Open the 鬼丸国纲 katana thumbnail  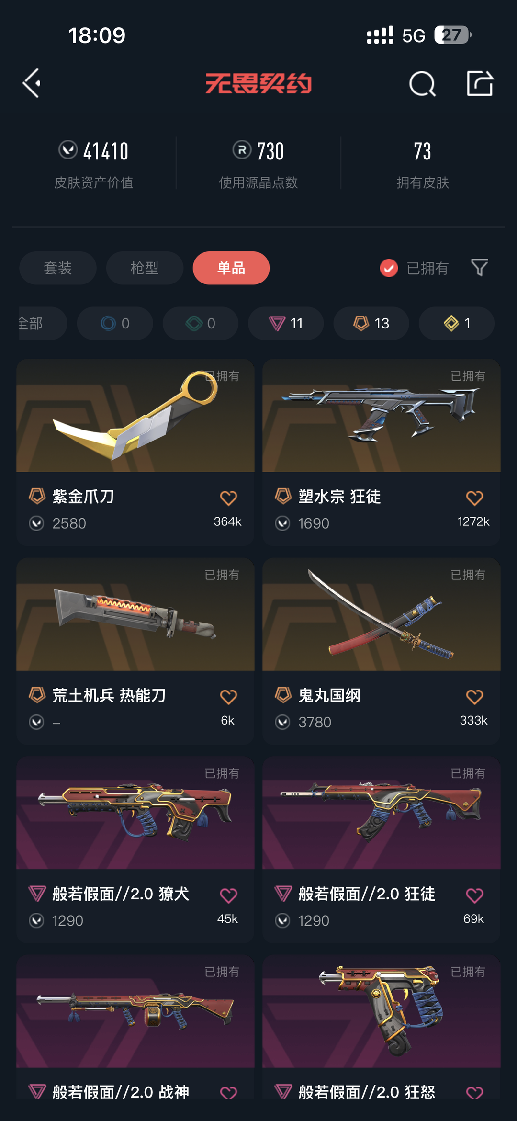(381, 614)
